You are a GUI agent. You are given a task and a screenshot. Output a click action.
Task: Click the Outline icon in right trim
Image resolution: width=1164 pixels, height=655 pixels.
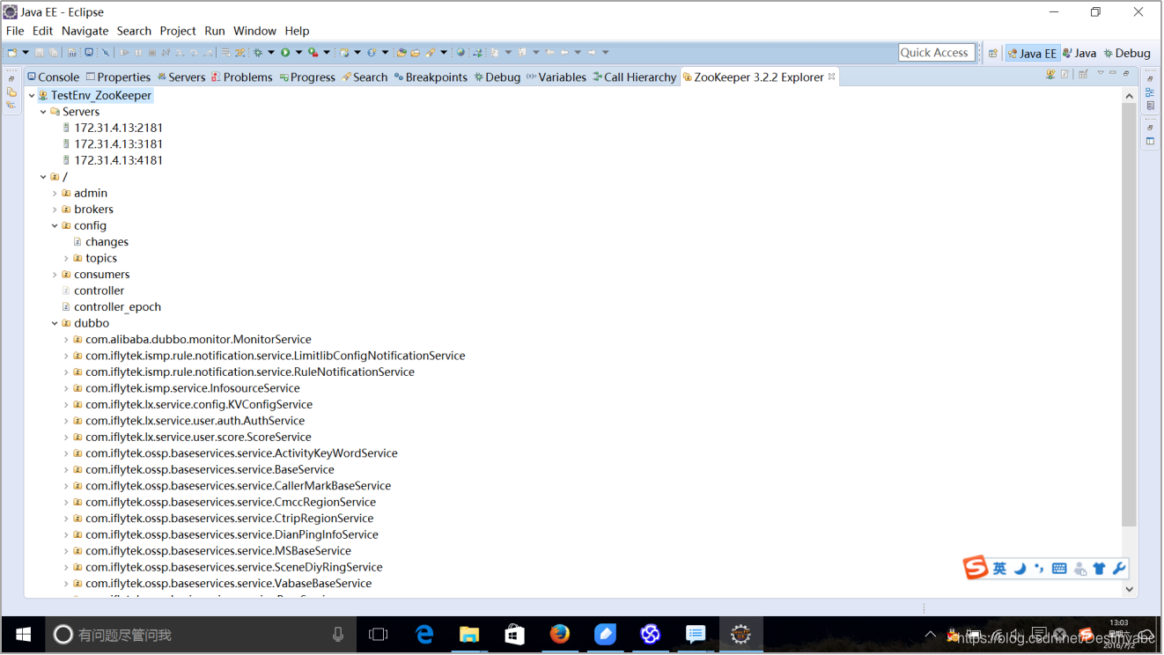[x=1150, y=92]
